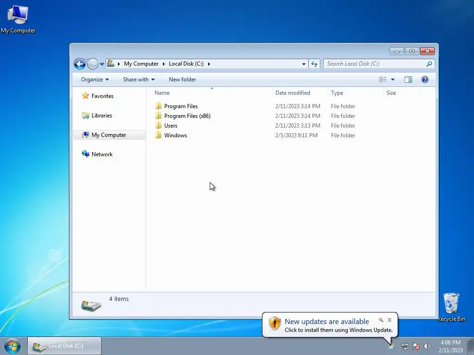Image resolution: width=474 pixels, height=355 pixels.
Task: Click the Program Files (x86) folder icon
Action: tap(158, 116)
